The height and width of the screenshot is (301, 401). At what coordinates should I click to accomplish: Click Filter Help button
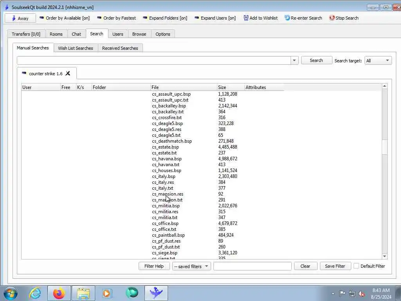154,266
